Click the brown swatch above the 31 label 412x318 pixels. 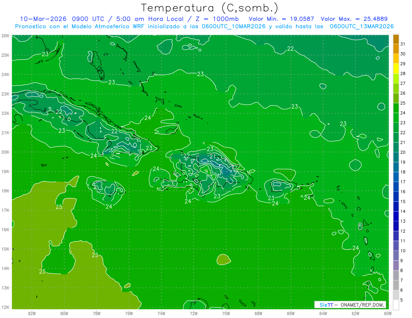[396, 39]
